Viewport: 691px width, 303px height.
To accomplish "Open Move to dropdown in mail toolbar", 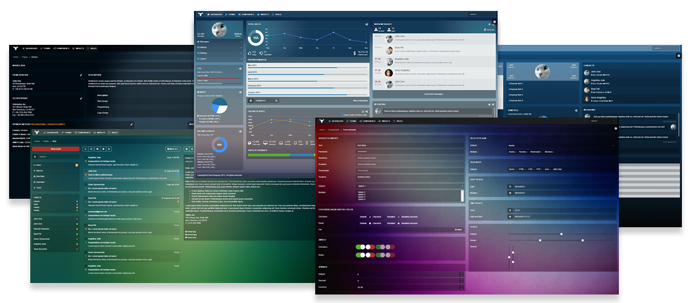I will (173, 149).
